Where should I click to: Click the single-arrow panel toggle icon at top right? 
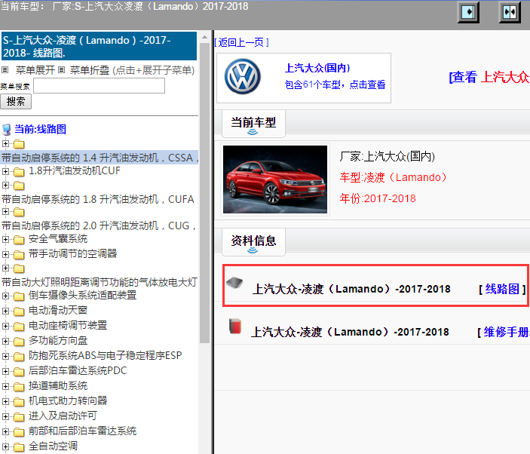(468, 13)
